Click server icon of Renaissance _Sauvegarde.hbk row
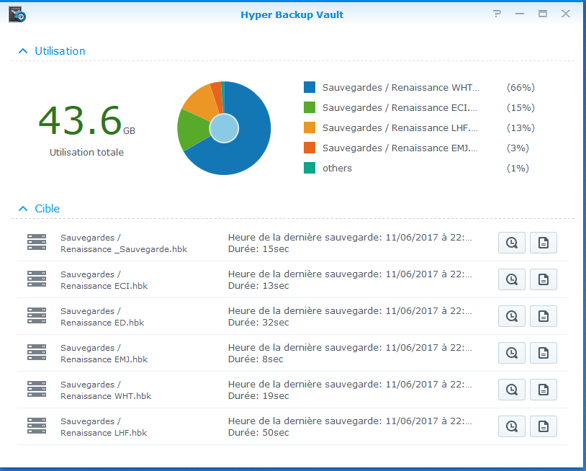 37,242
